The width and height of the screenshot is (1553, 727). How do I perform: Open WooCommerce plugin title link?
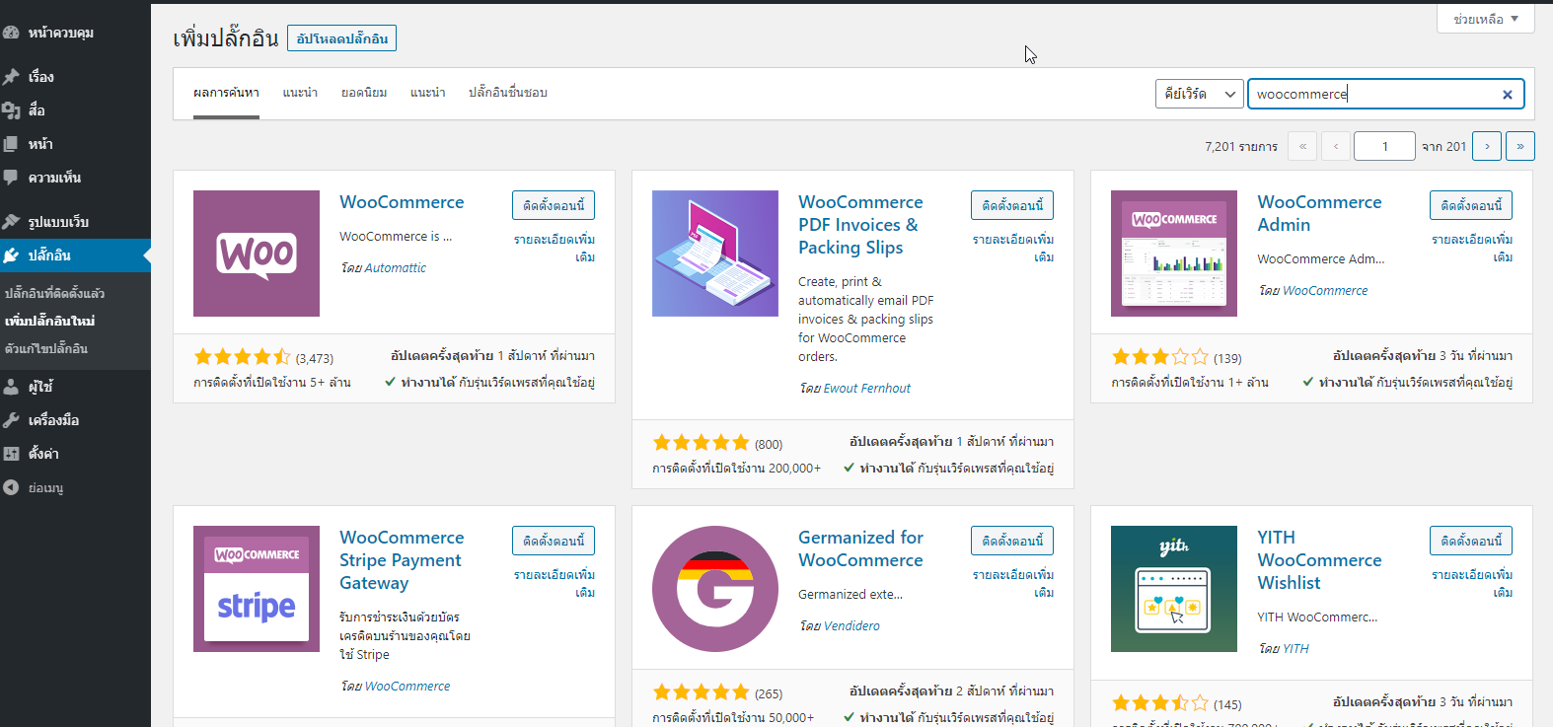tap(402, 202)
